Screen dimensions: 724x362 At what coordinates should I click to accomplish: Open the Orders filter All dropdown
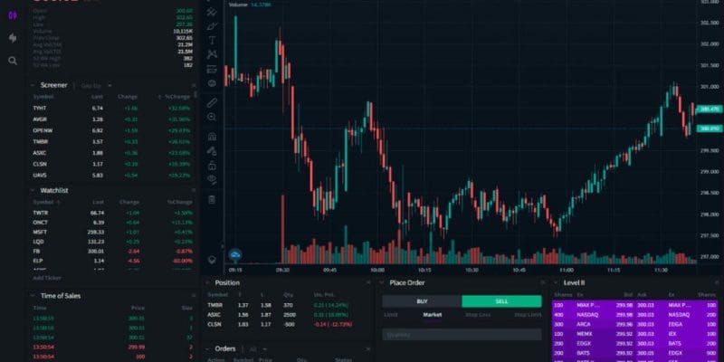[x=254, y=348]
